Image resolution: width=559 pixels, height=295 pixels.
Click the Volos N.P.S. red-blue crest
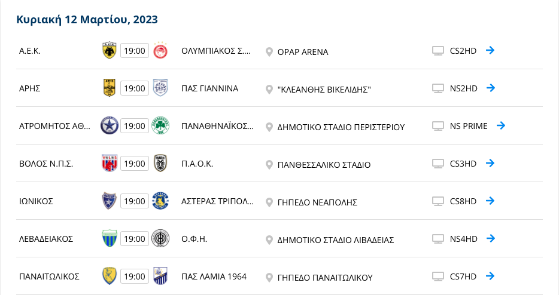point(110,164)
